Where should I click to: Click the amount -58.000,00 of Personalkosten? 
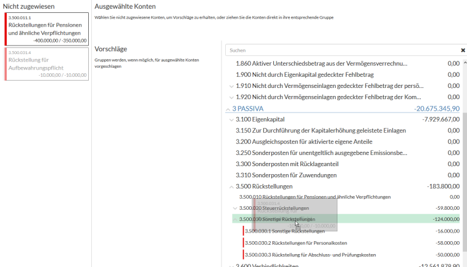pyautogui.click(x=447, y=243)
